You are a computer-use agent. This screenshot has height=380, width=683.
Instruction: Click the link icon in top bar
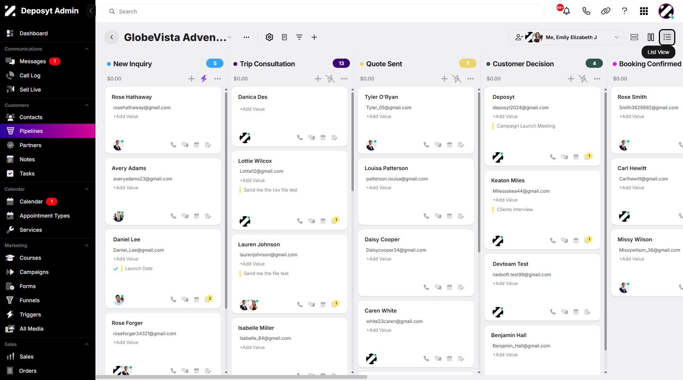pyautogui.click(x=606, y=11)
